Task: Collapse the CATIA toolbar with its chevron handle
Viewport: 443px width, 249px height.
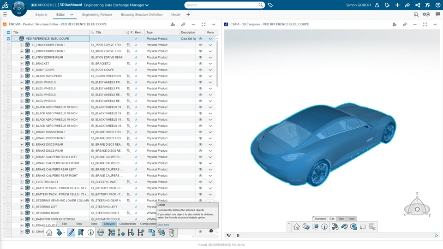Action: pyautogui.click(x=289, y=224)
